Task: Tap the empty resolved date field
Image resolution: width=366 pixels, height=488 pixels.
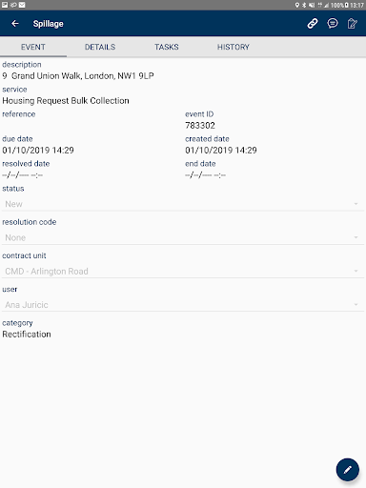Action: click(x=22, y=175)
